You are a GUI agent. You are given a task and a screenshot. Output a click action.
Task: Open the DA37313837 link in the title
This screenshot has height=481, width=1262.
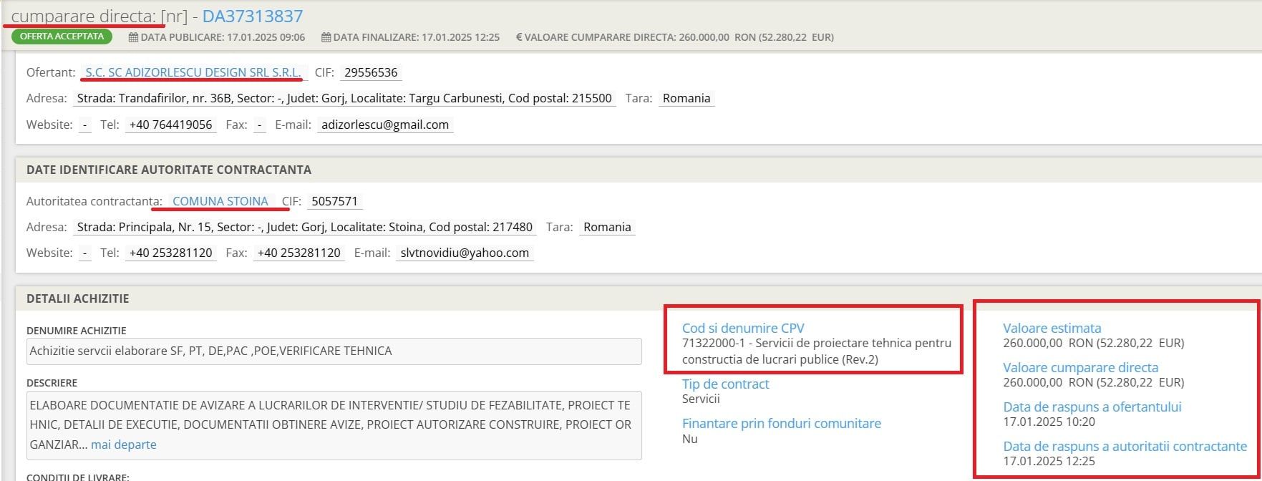coord(253,16)
